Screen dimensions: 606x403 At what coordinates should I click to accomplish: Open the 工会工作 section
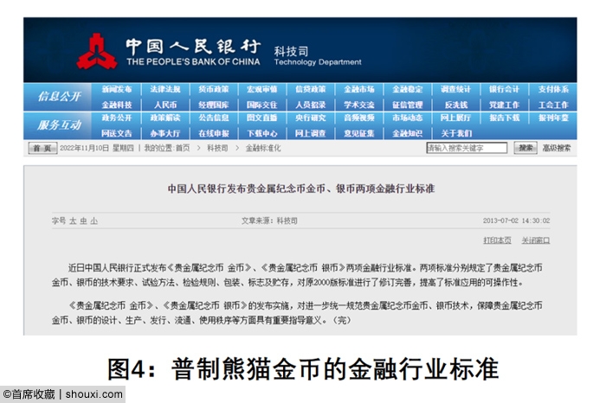(x=553, y=105)
